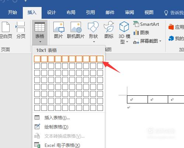
Task: Open the 应用商店 add-ins store icon
Action: (171, 27)
